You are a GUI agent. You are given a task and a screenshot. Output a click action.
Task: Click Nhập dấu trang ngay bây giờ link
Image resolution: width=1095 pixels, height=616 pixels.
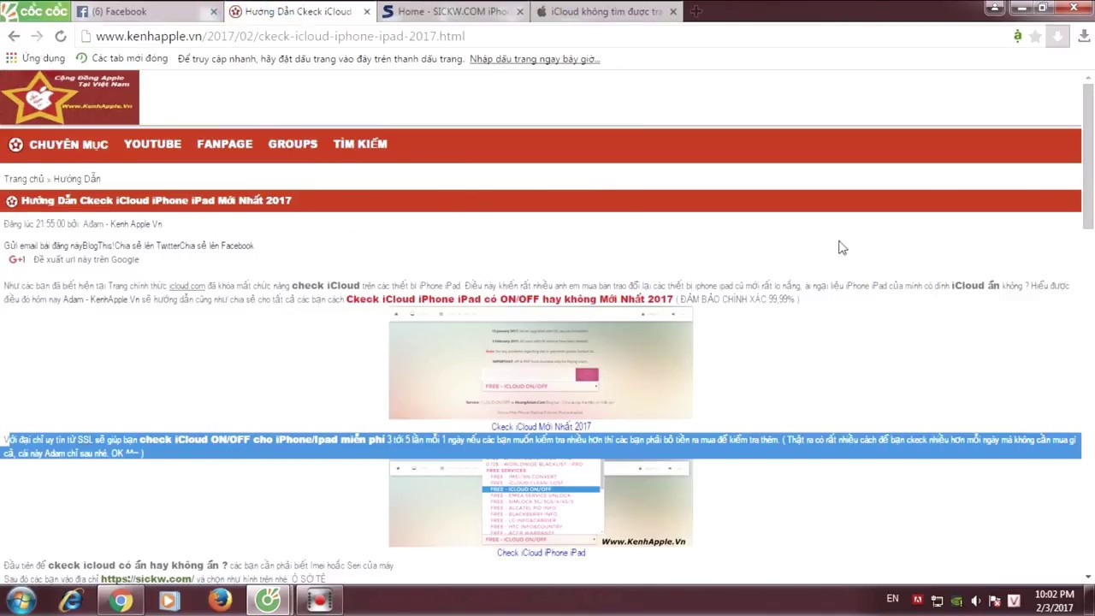coord(535,59)
